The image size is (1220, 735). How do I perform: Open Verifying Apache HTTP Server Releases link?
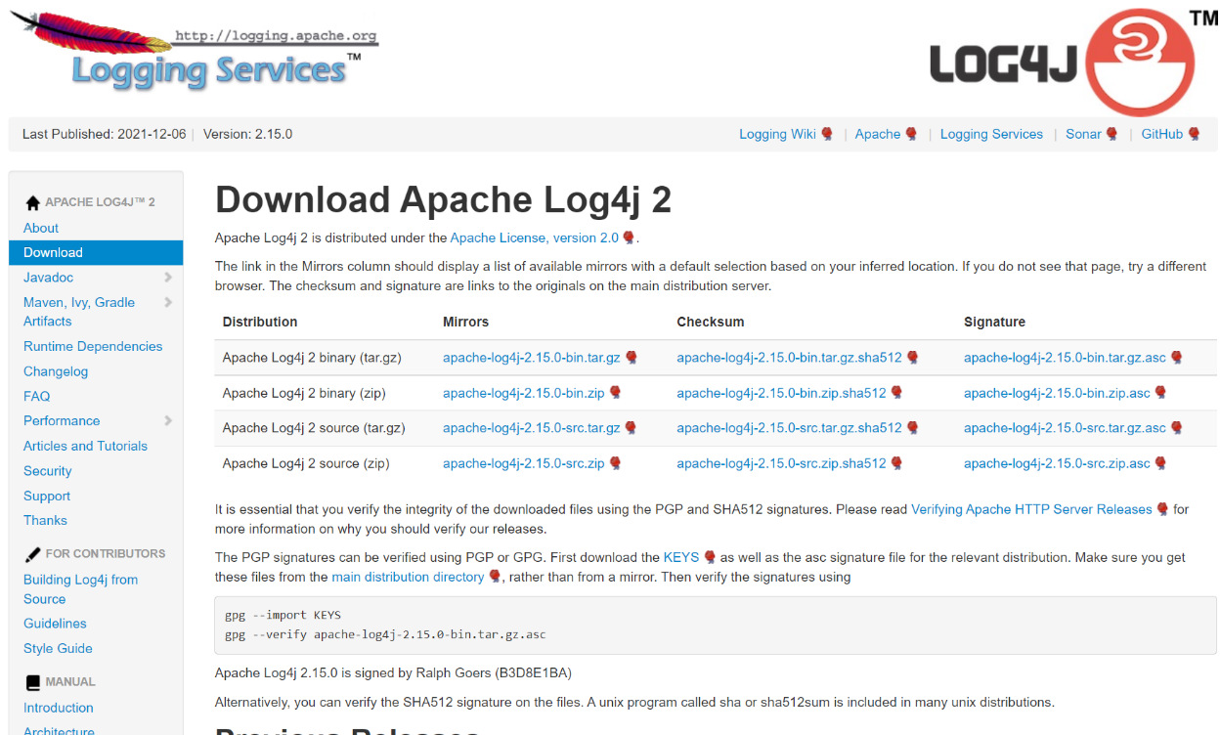1031,509
